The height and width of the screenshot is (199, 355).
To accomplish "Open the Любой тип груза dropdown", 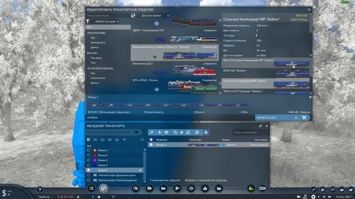I will (107, 22).
